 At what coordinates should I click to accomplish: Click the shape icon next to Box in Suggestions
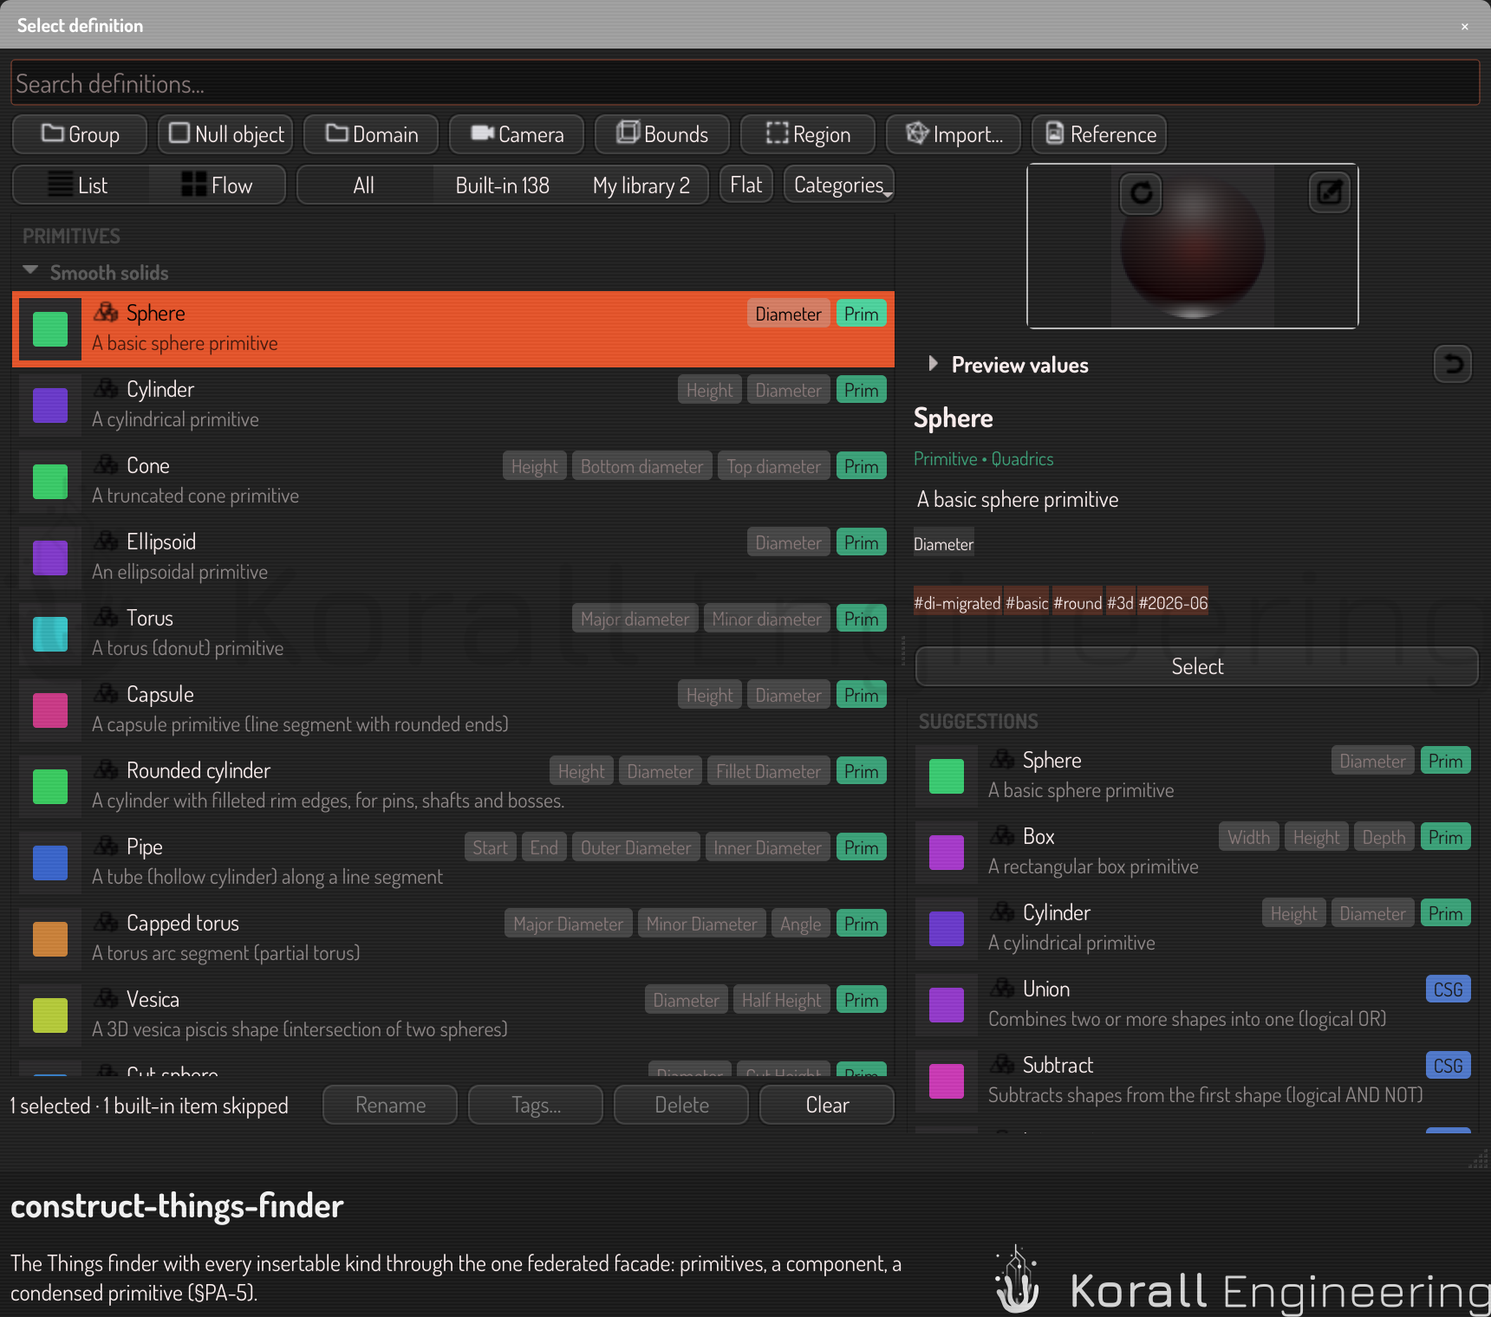pyautogui.click(x=1002, y=836)
